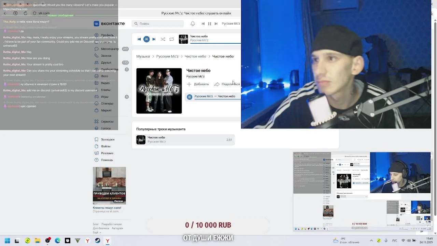Open Разработчикам footer link

112,224
